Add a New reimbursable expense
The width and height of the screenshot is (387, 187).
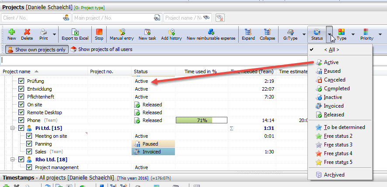pos(211,32)
